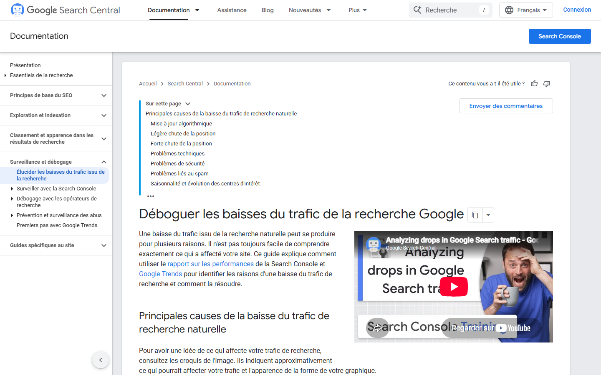The width and height of the screenshot is (601, 375).
Task: Click the Search Central breadcrumb
Action: tap(185, 84)
